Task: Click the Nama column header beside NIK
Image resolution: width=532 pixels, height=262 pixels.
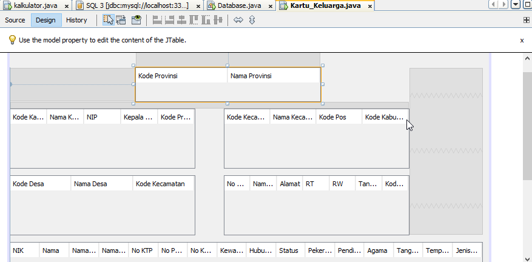Action: [x=54, y=251]
